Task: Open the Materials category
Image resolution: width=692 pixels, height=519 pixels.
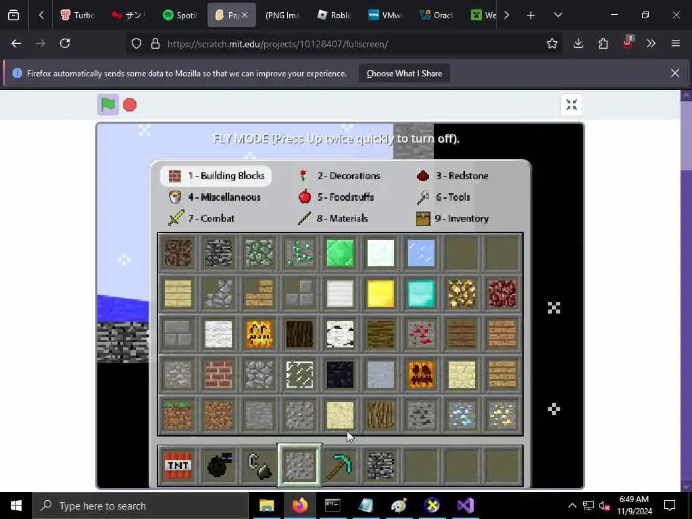Action: point(333,218)
